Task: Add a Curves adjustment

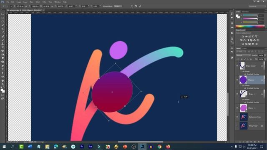Action: tap(249, 36)
